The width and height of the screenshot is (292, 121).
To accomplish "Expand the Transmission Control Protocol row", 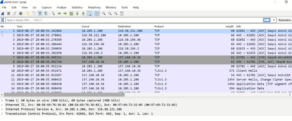I will pyautogui.click(x=2, y=114).
